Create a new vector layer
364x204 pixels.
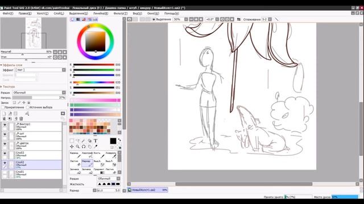(x=10, y=113)
